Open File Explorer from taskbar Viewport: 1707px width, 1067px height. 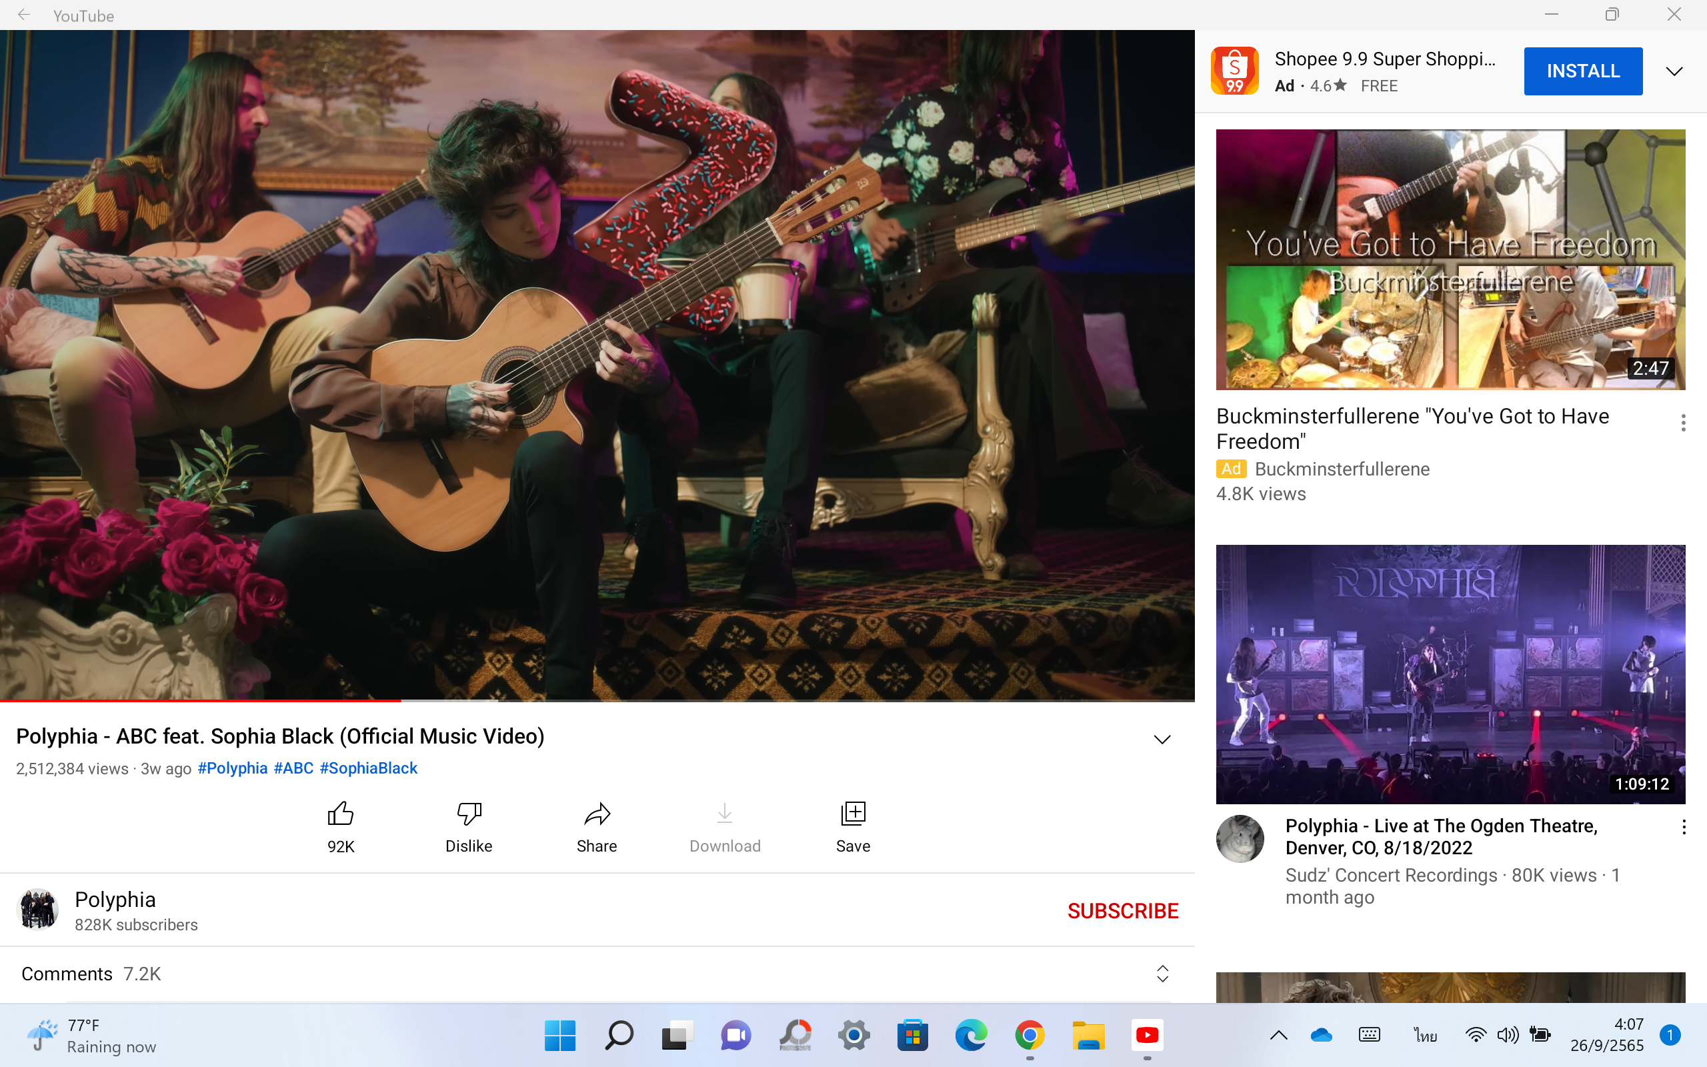[1088, 1035]
